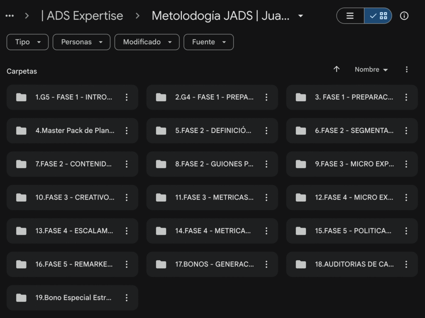
Task: Open options for 18.AUDITORIAS folder
Action: click(x=406, y=264)
